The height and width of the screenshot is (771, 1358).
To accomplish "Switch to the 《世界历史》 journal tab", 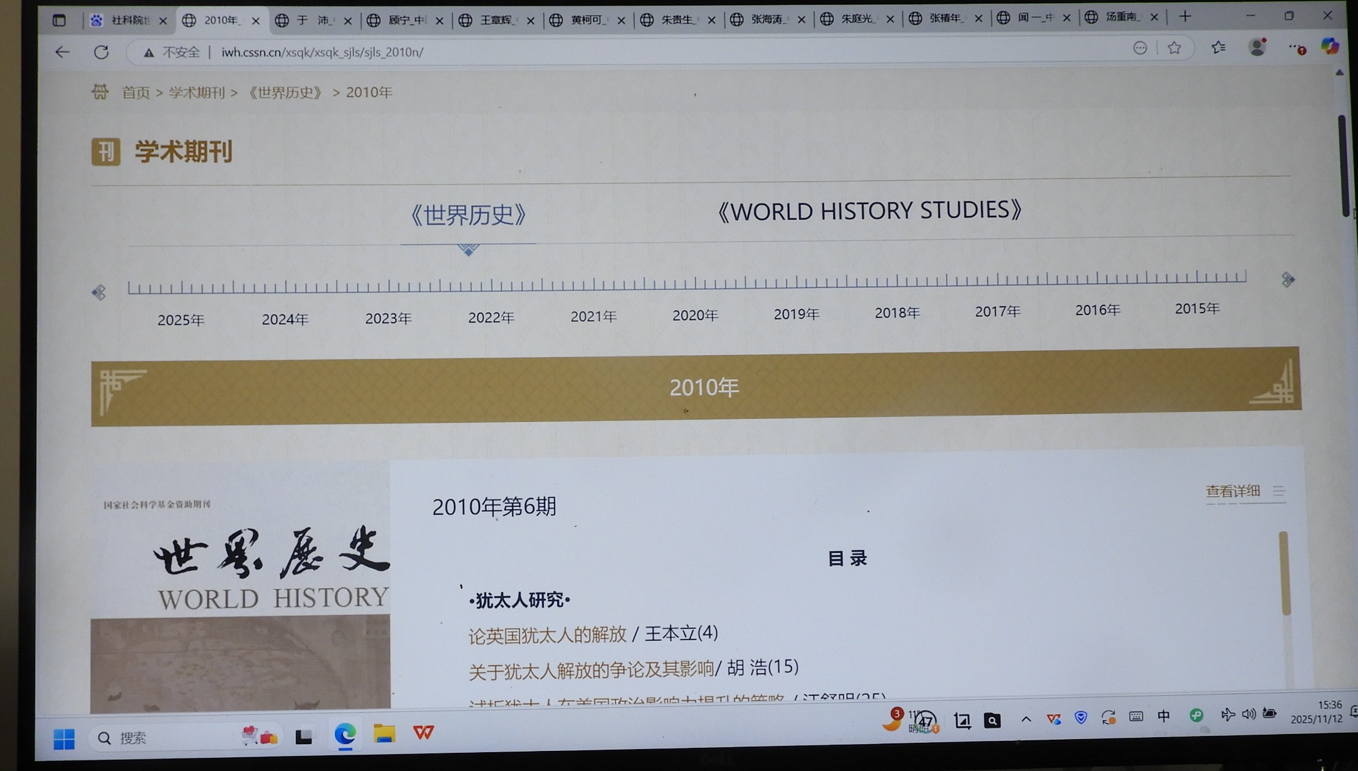I will point(467,215).
